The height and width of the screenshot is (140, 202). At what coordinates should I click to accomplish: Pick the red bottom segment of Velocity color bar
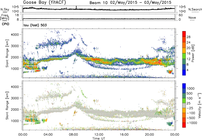(x=184, y=125)
